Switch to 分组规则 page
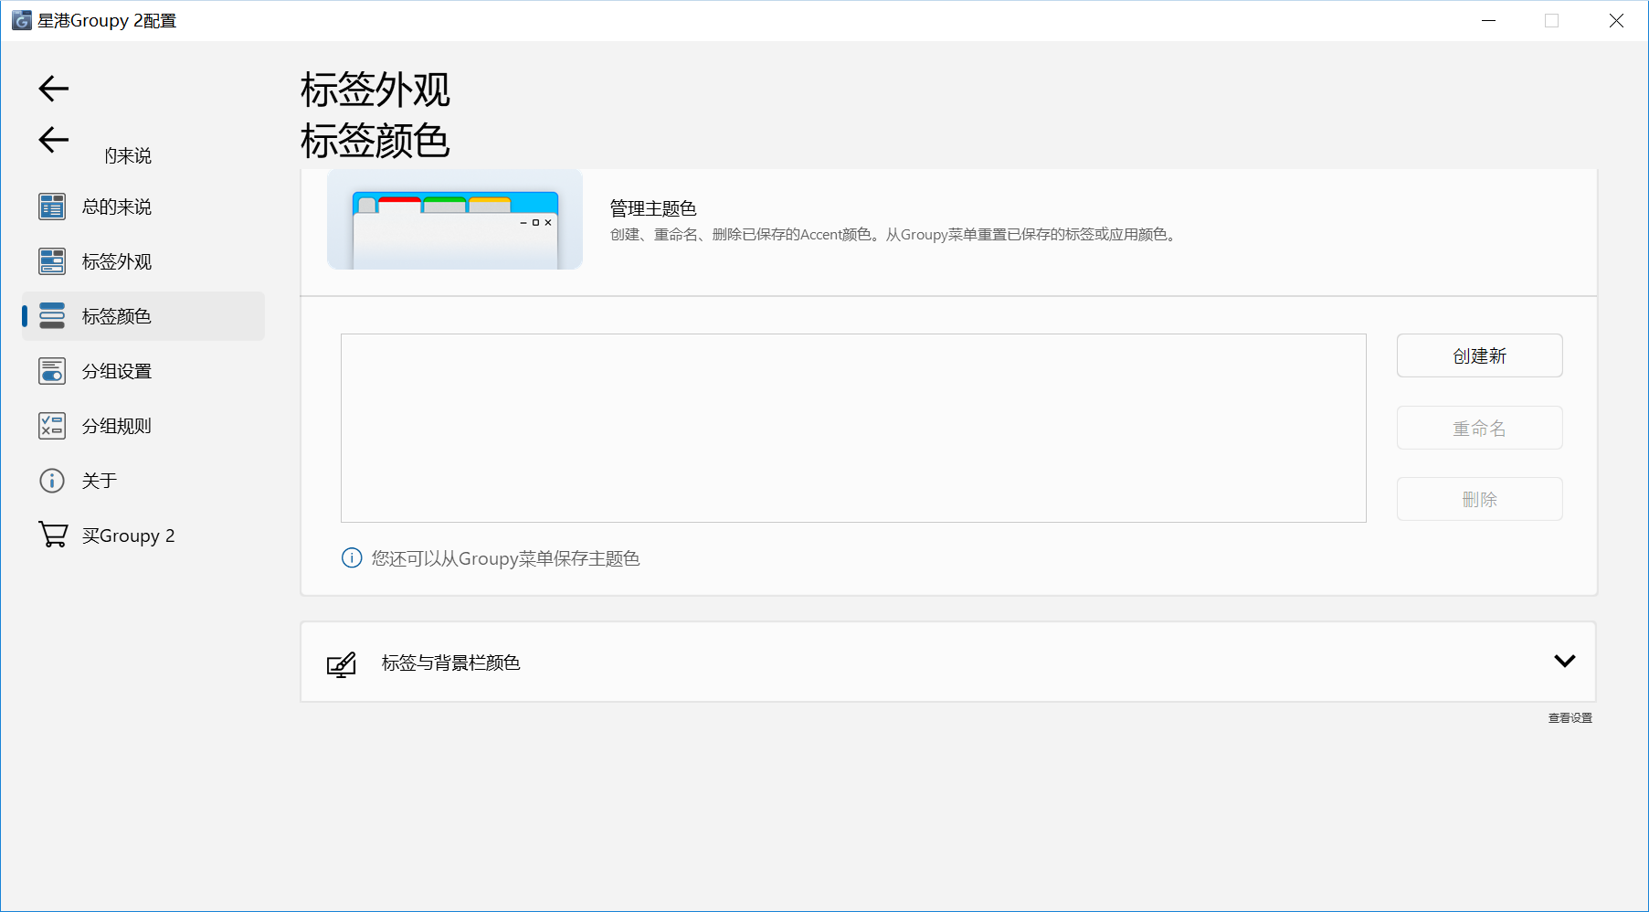1649x912 pixels. pos(143,426)
